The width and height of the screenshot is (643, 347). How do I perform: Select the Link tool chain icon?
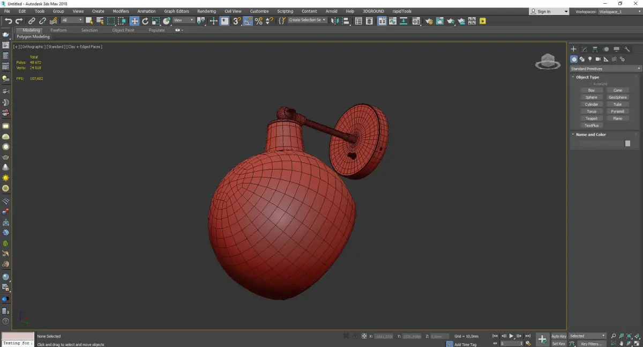[32, 21]
